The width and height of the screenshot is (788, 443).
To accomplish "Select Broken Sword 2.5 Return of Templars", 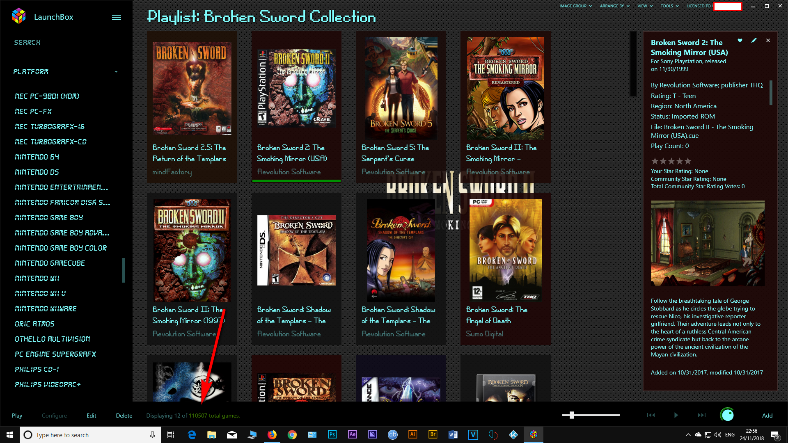I will point(192,107).
